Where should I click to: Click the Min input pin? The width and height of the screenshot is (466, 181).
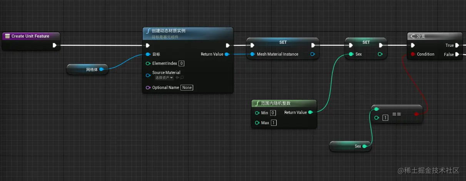tap(257, 113)
